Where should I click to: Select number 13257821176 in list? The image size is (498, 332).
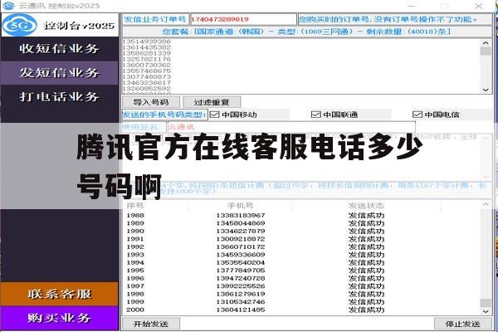(147, 59)
